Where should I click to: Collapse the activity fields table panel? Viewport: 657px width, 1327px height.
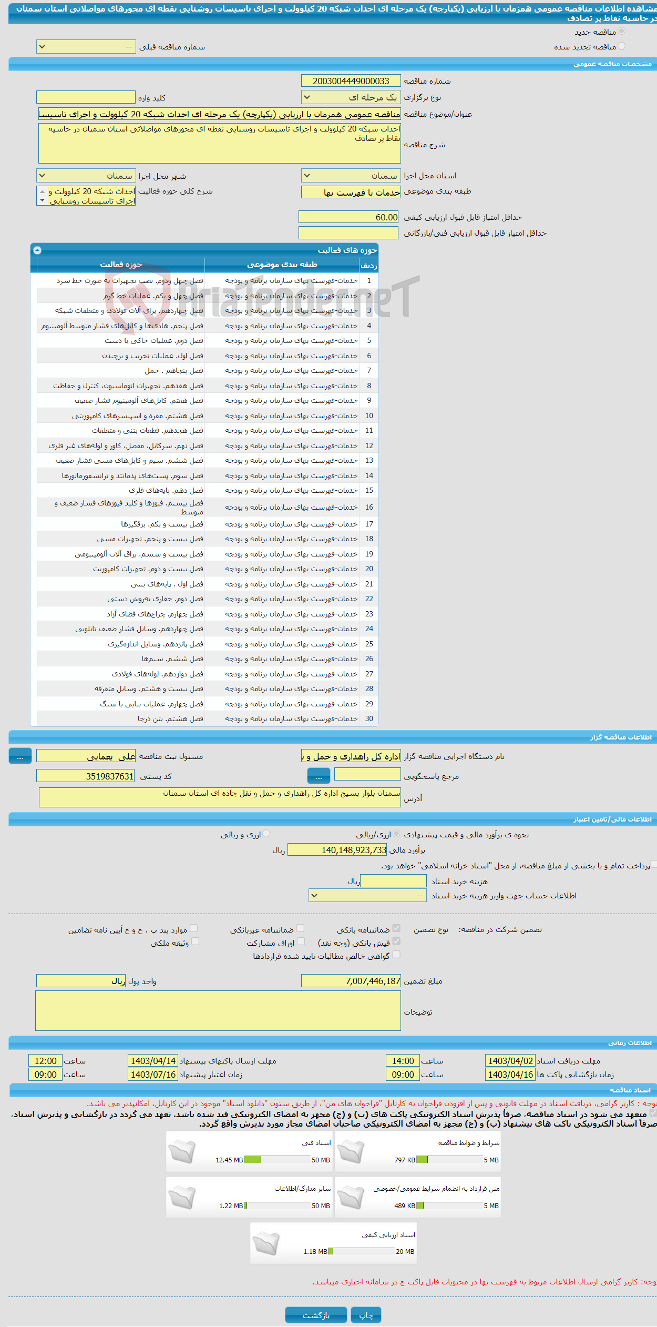37,250
